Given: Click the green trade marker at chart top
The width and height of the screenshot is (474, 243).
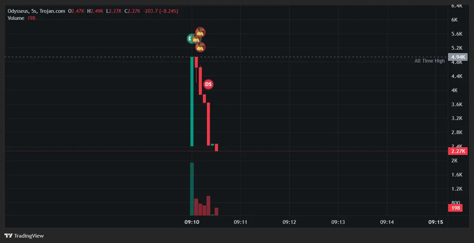Looking at the screenshot, I should pyautogui.click(x=191, y=39).
